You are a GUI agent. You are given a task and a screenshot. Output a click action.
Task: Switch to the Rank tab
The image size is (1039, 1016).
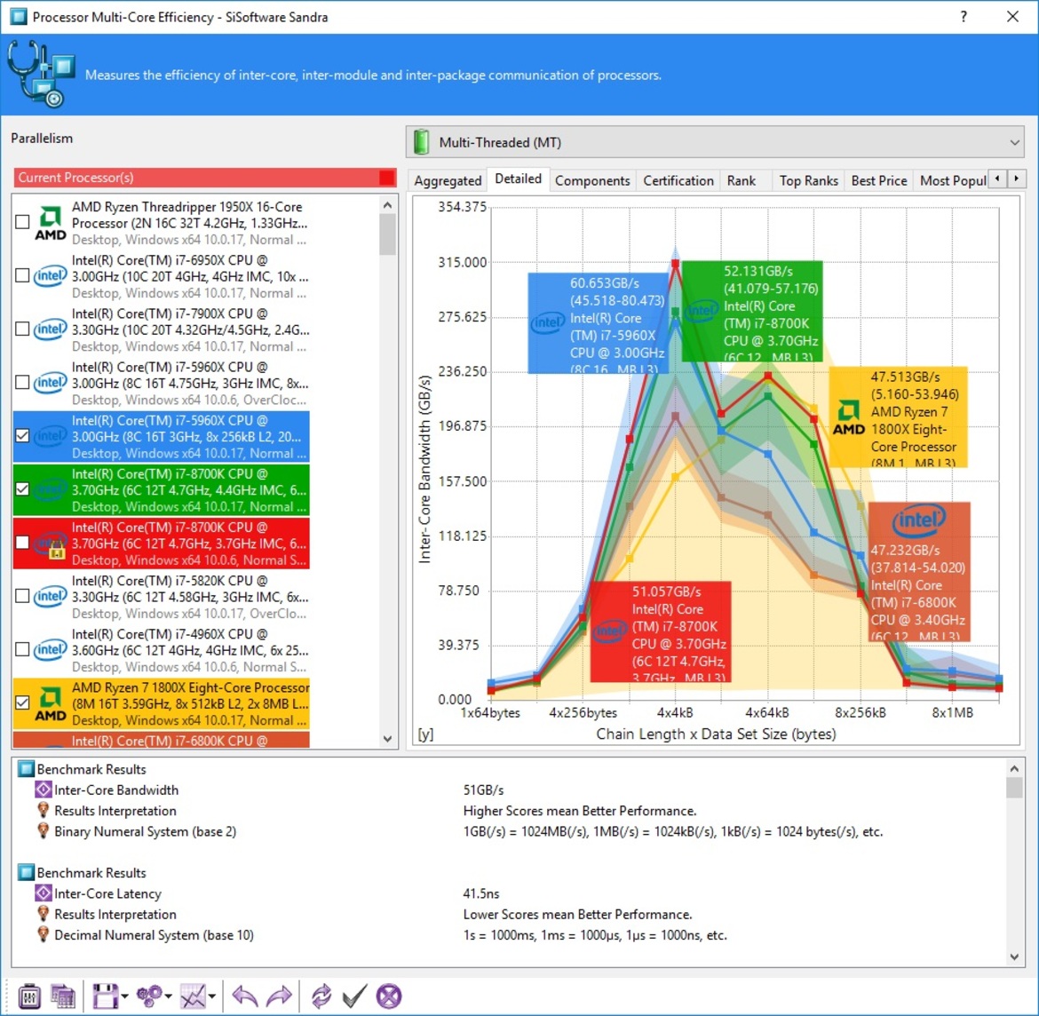pos(741,180)
